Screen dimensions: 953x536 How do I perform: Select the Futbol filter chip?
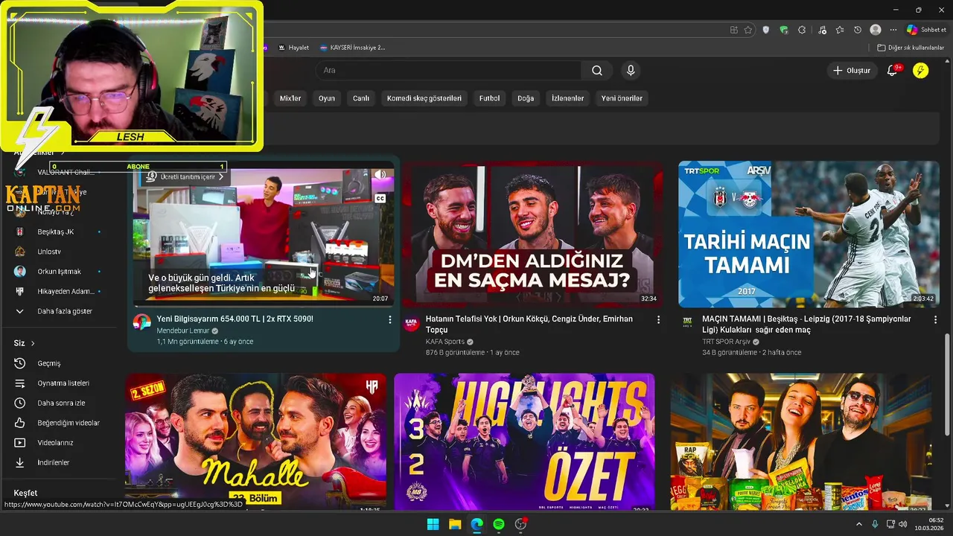pyautogui.click(x=489, y=98)
